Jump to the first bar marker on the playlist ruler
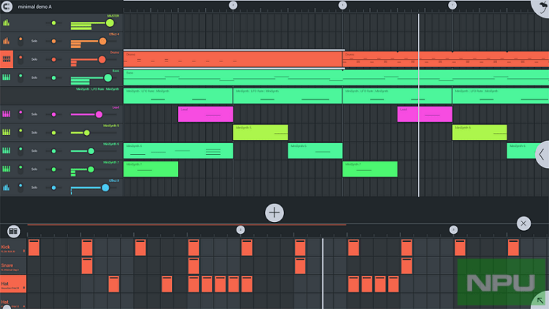This screenshot has width=549, height=309. point(233,5)
